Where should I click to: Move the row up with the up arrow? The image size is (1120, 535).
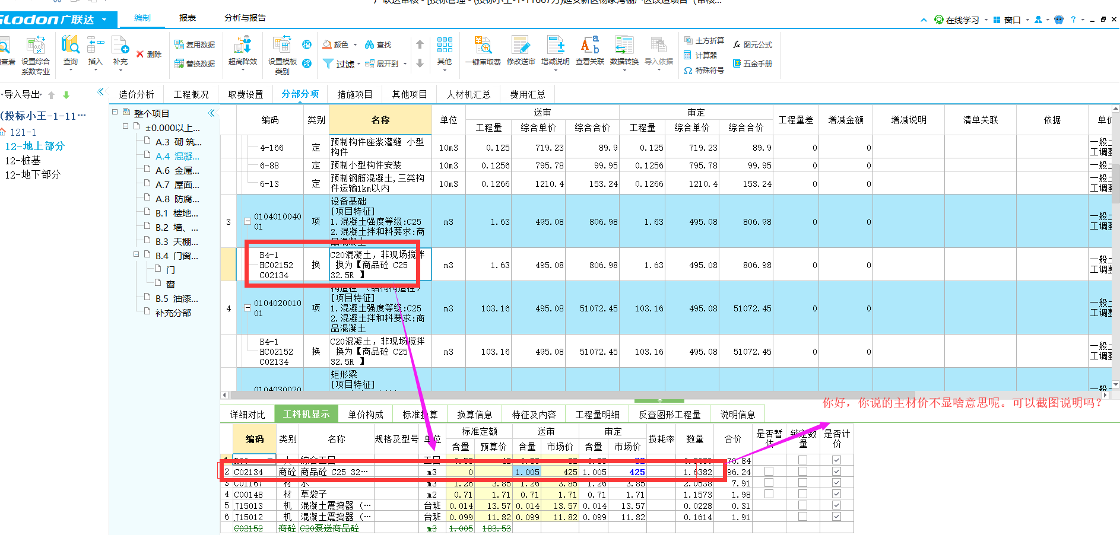tap(420, 44)
